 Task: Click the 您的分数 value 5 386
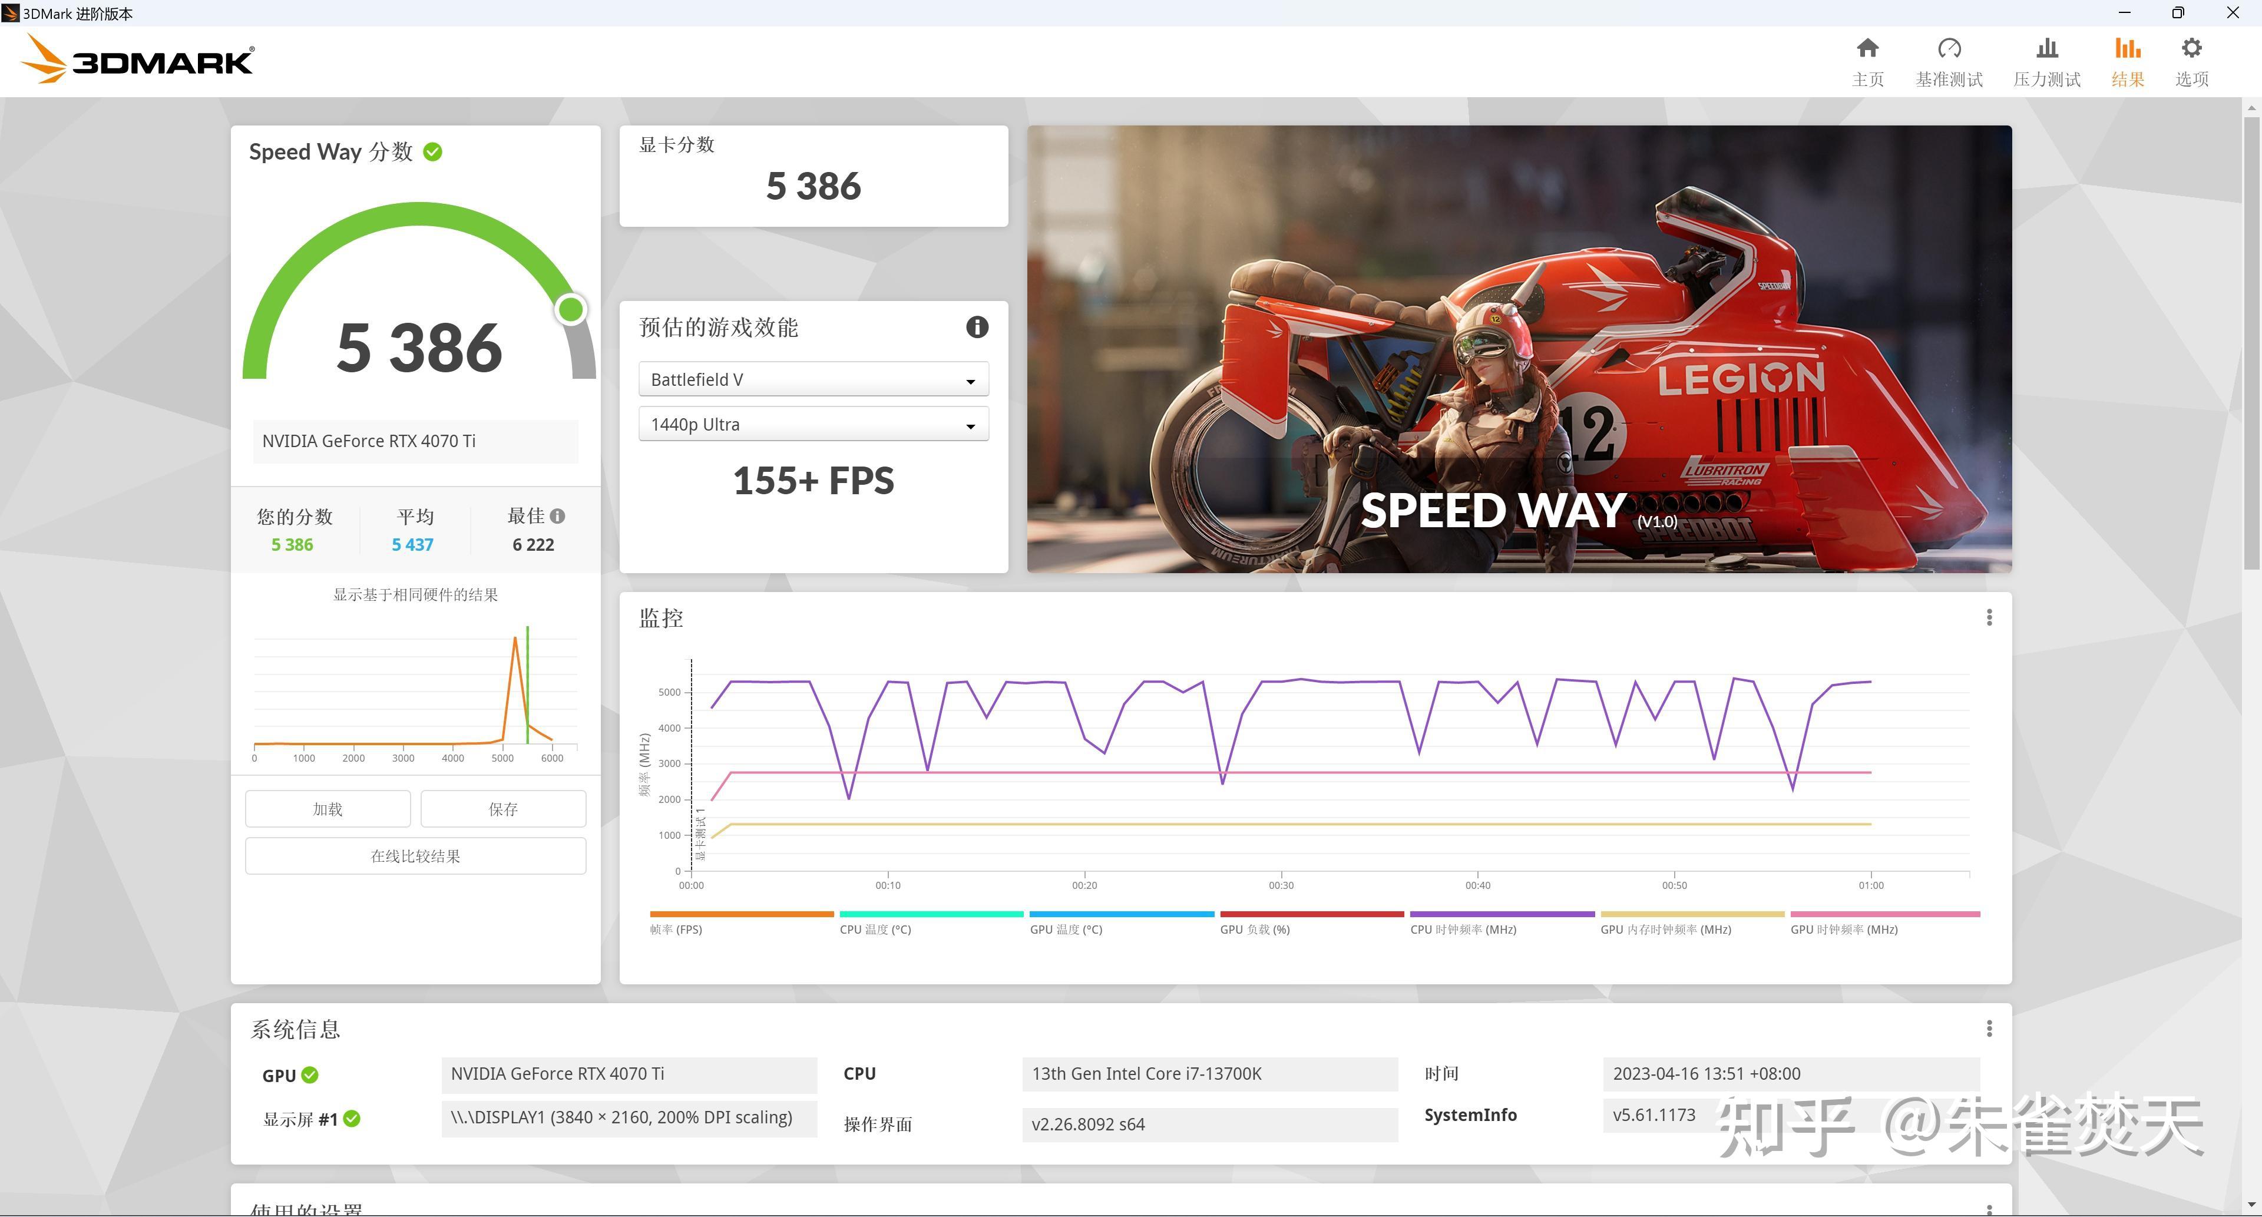(x=292, y=544)
